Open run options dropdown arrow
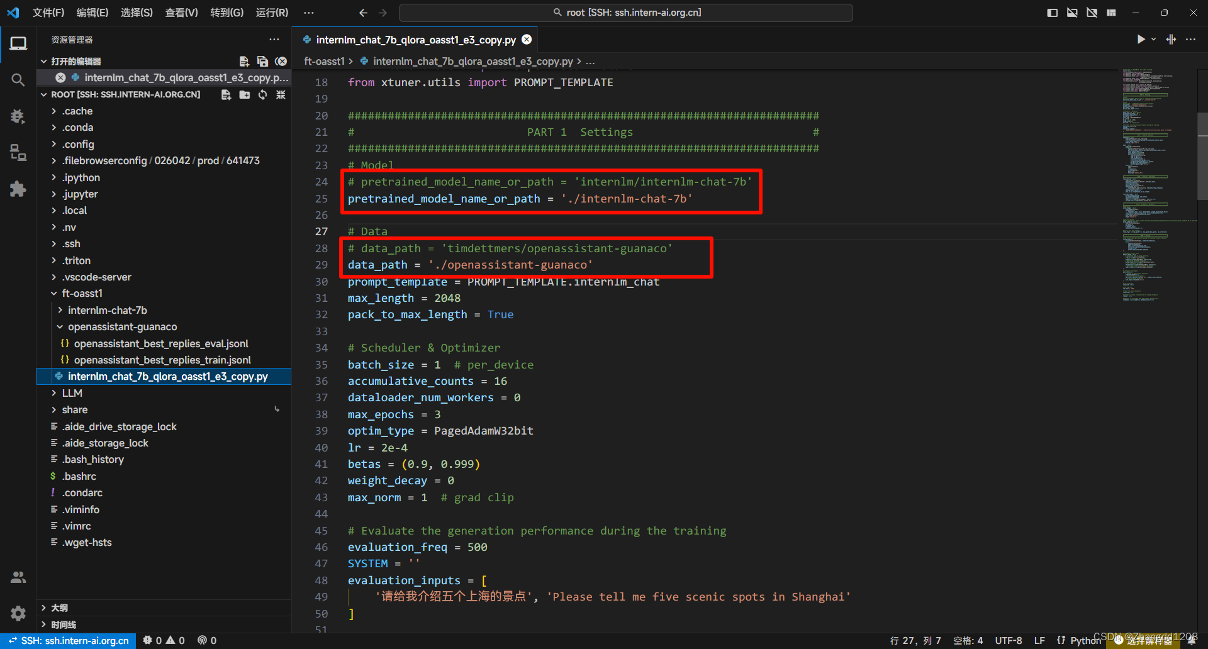The image size is (1208, 649). (x=1154, y=39)
